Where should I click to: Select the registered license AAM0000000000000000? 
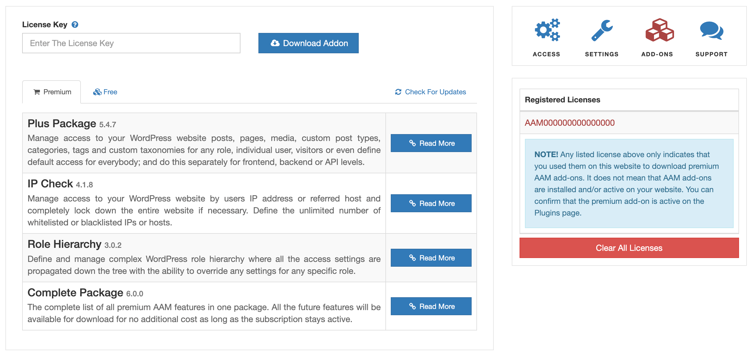570,123
